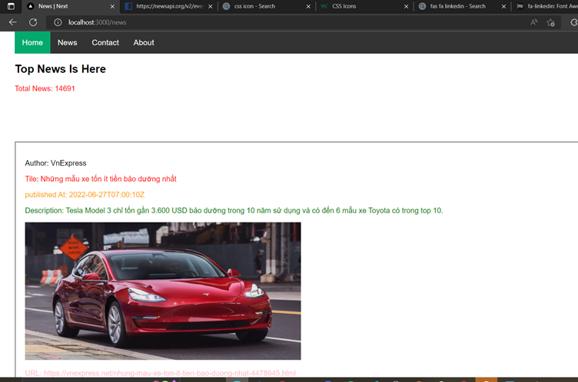Switch to the fas fa linkedin - Search tab
Viewport: 578px width, 382px height.
coord(462,6)
